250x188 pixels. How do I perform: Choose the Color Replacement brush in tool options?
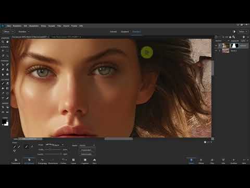click(15, 151)
